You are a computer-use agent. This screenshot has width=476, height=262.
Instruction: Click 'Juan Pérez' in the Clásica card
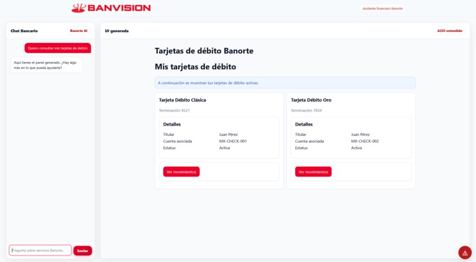(229, 135)
